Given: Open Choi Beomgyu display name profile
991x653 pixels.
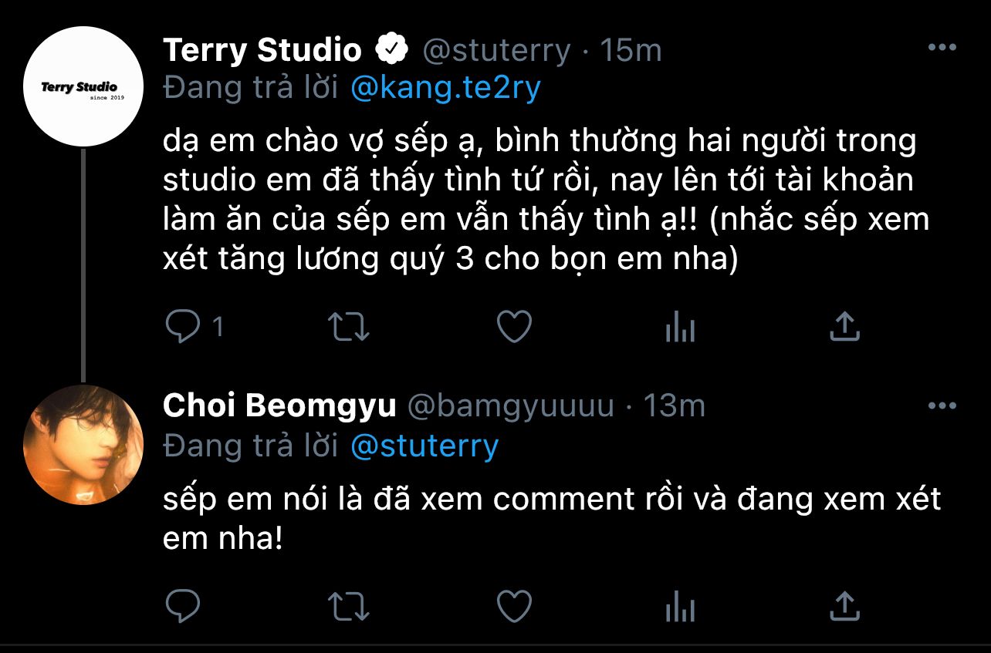Looking at the screenshot, I should pyautogui.click(x=279, y=406).
